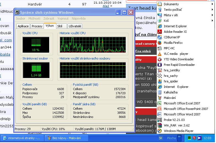Click SK language indicator in taskbar
This screenshot has height=143, width=216.
pyautogui.click(x=160, y=138)
